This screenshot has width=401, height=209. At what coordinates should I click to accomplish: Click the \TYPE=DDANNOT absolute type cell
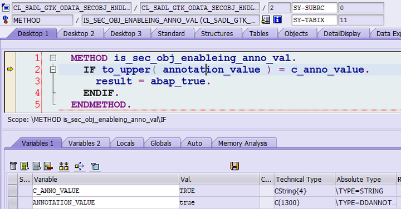[x=365, y=202]
